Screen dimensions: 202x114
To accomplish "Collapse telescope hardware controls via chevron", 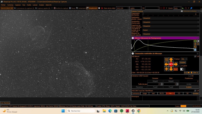I will (133, 53).
